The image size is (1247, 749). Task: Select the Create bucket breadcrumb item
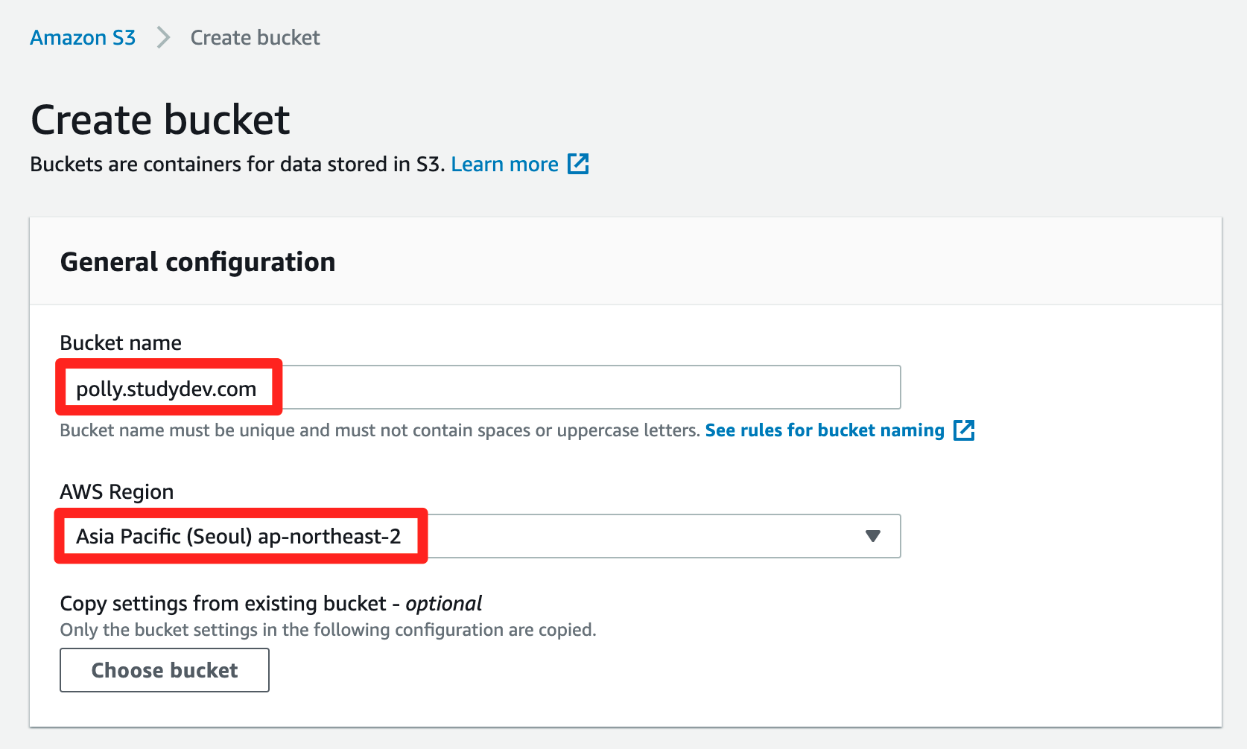[255, 38]
